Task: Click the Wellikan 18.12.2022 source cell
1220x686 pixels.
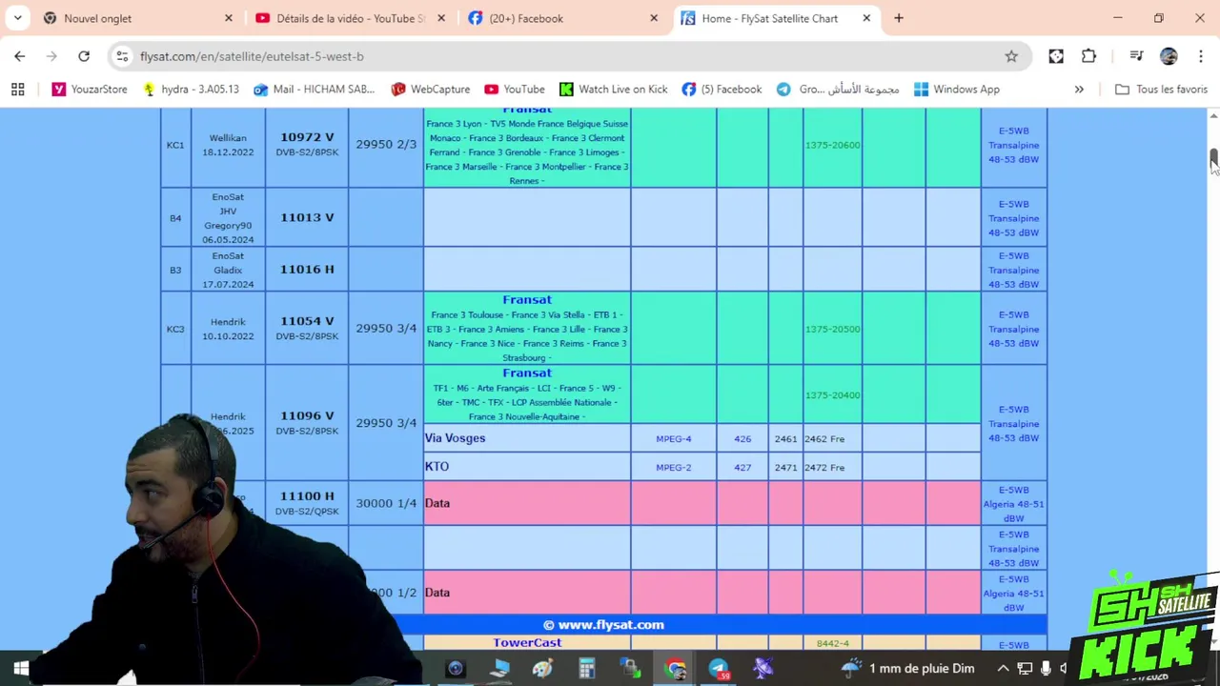Action: pos(228,145)
